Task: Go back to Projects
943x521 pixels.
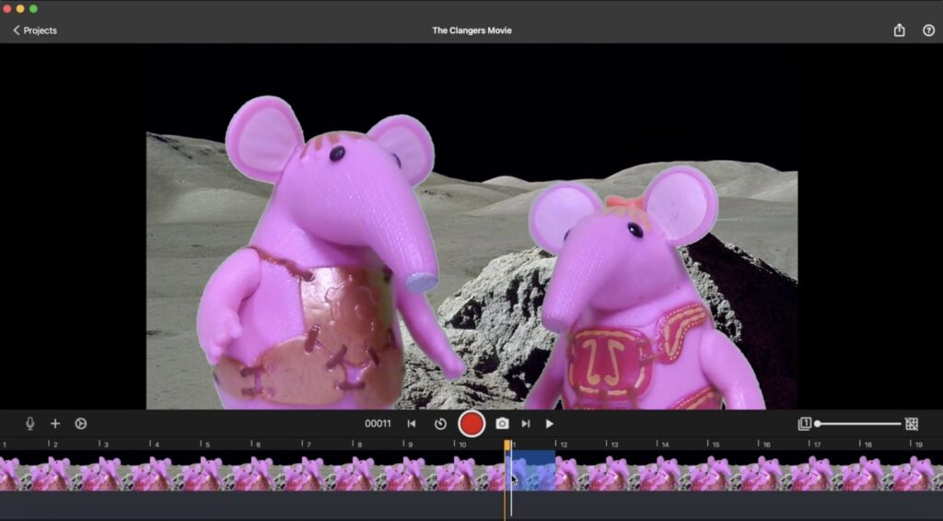Action: point(35,30)
